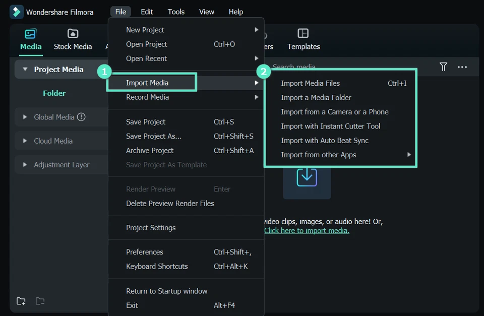The height and width of the screenshot is (316, 484).
Task: Click the remove folder icon
Action: point(40,301)
